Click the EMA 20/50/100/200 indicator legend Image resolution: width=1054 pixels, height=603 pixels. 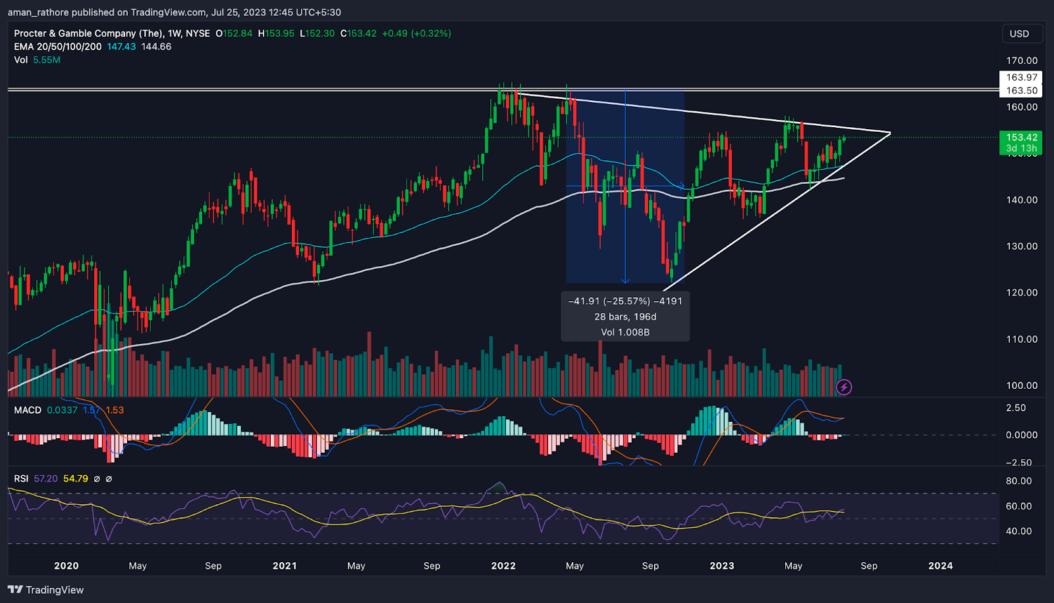coord(58,47)
